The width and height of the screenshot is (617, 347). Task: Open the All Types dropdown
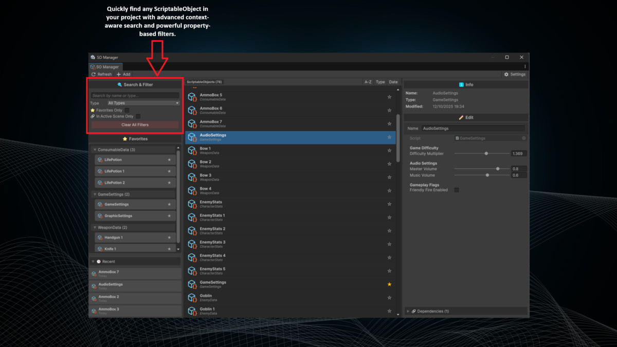coord(144,102)
